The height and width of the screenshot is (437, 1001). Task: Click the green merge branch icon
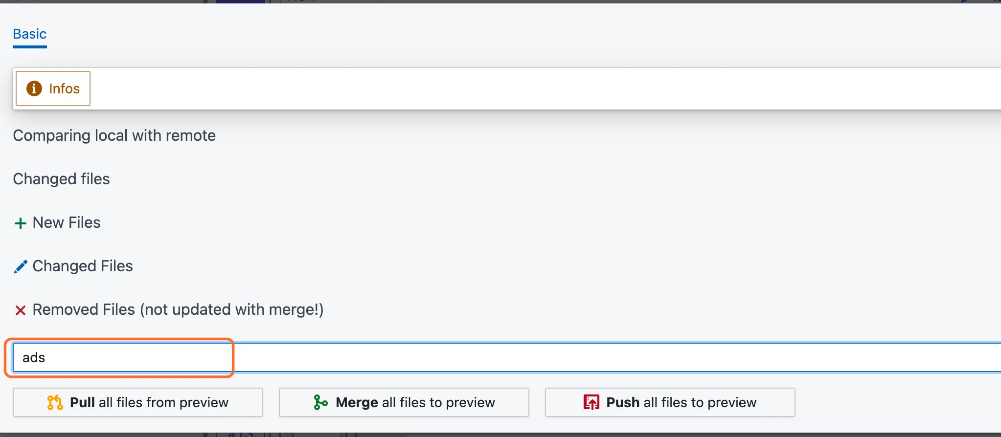click(x=320, y=402)
